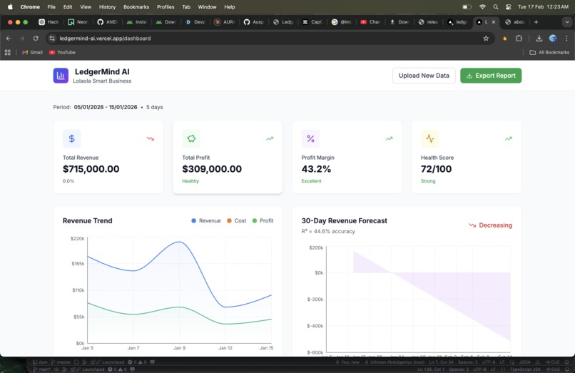Open the Edit menu
This screenshot has width=575, height=373.
(x=68, y=7)
